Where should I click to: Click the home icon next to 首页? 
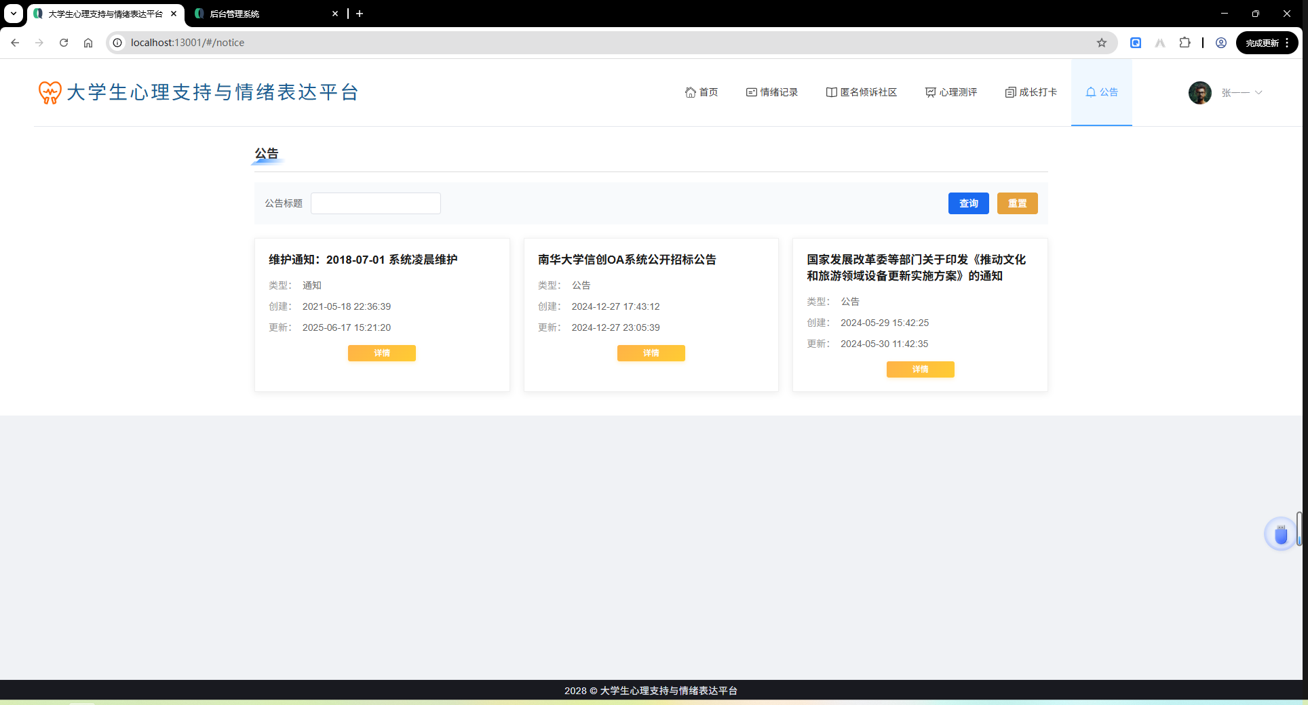click(x=689, y=92)
